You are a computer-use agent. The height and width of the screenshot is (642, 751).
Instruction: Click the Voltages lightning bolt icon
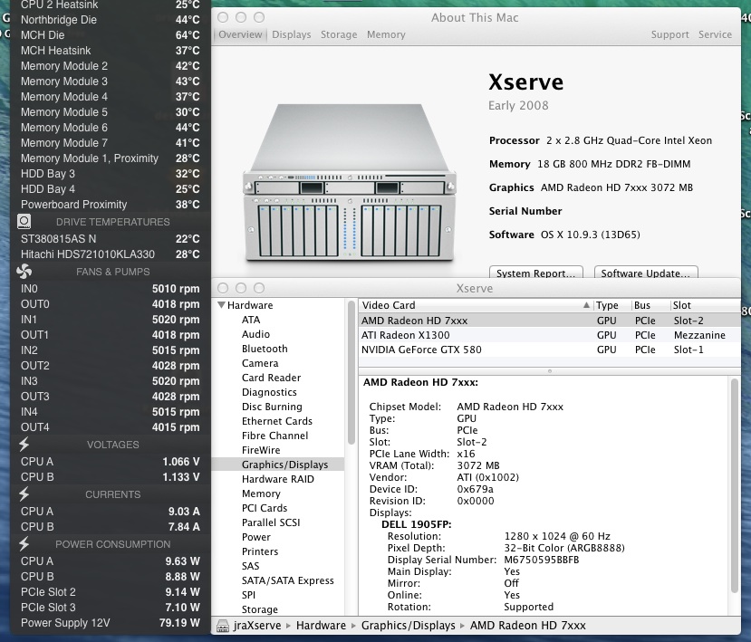(x=24, y=445)
